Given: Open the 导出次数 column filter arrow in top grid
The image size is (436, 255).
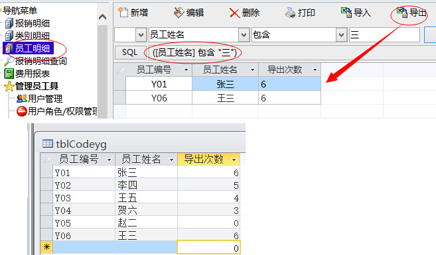Looking at the screenshot, I should click(x=315, y=70).
